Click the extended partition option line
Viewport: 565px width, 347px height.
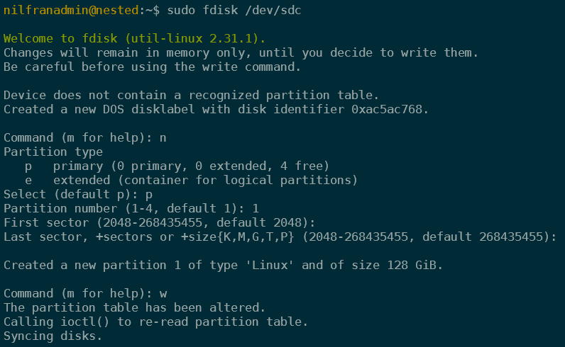[191, 180]
